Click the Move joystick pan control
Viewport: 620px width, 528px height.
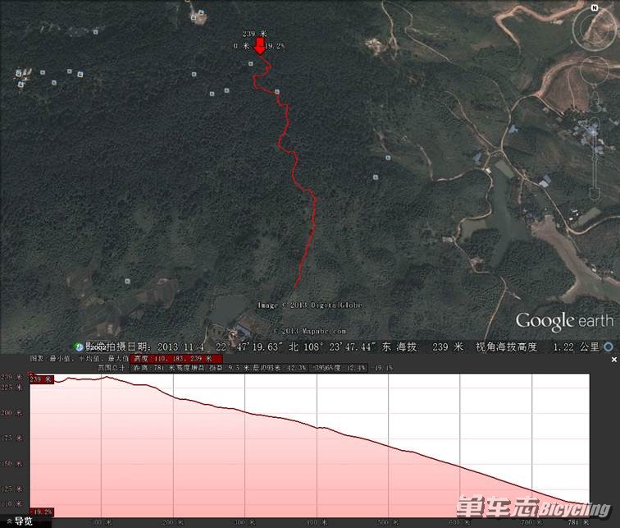pyautogui.click(x=595, y=70)
